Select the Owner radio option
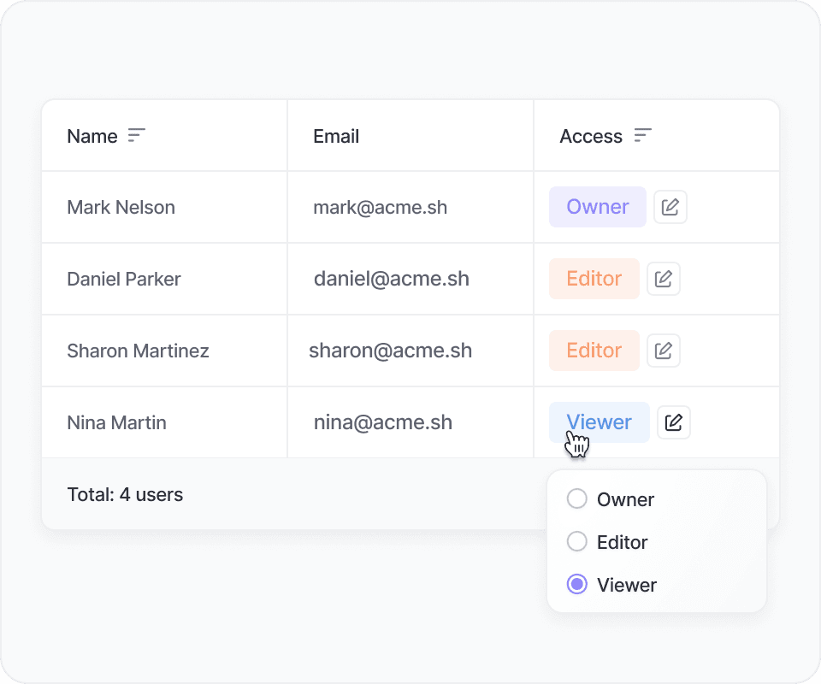 [x=577, y=499]
